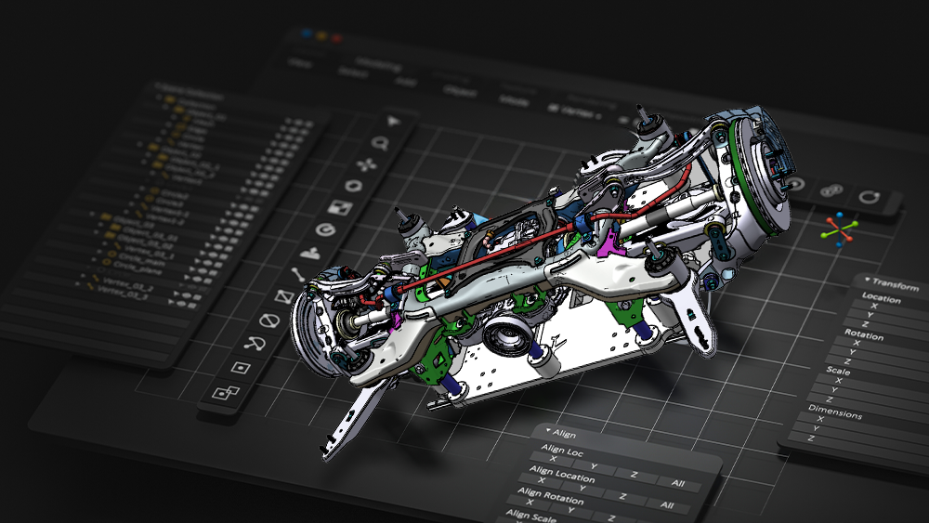Select the Vertex_03_3 outliner item

[x=122, y=292]
